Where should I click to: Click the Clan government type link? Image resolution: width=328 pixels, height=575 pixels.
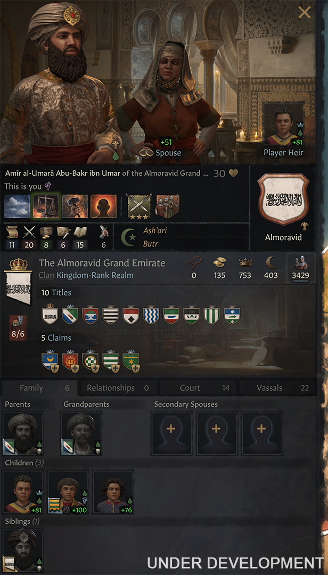pos(46,275)
